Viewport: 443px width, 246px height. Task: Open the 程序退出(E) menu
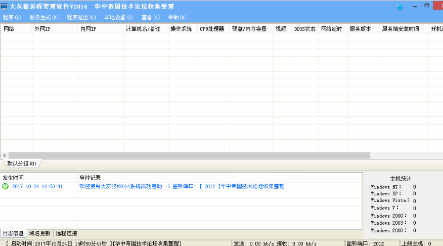[81, 17]
